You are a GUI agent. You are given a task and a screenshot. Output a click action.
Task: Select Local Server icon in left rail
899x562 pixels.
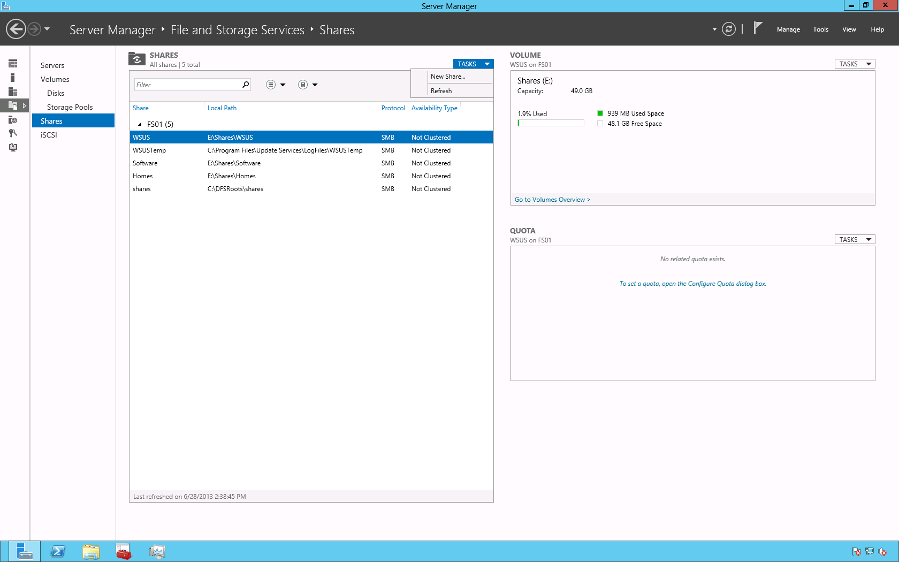pyautogui.click(x=13, y=78)
